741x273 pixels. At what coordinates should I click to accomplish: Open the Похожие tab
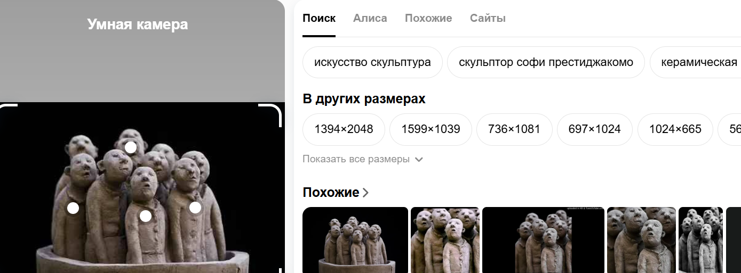coord(428,18)
